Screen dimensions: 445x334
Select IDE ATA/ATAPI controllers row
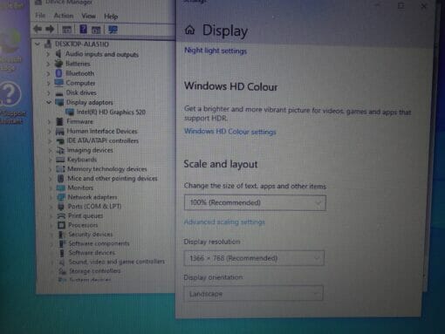[x=103, y=140]
